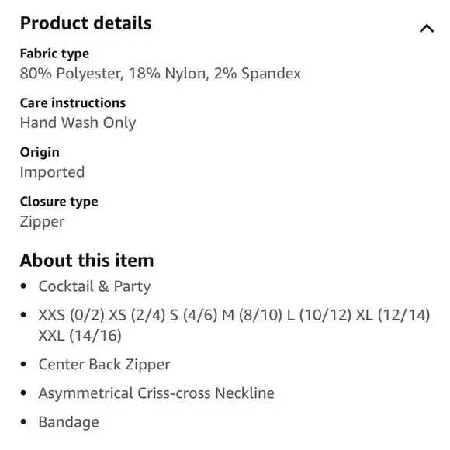Select the Origin label

point(40,152)
